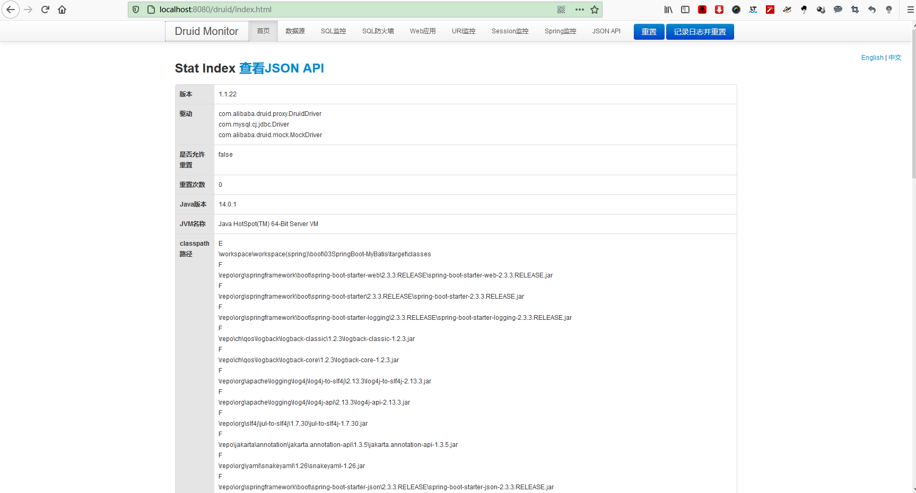Click the browser back arrow button
The width and height of the screenshot is (916, 493).
[11, 10]
